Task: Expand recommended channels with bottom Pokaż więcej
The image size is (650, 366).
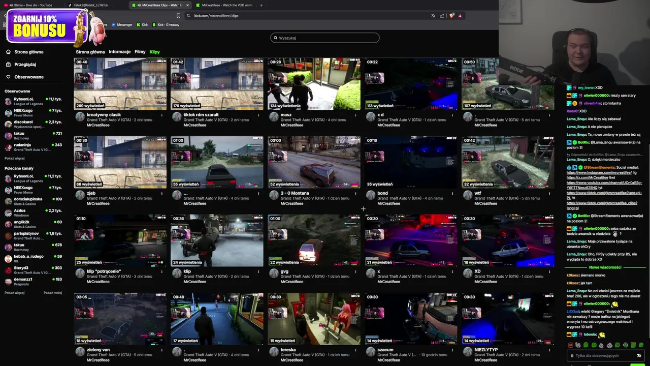Action: tap(14, 293)
